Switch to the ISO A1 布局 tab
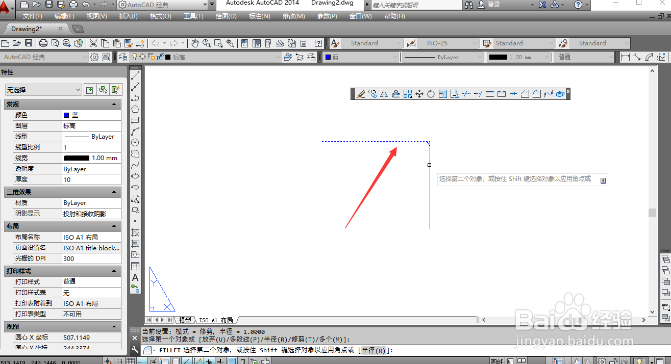 coord(216,320)
